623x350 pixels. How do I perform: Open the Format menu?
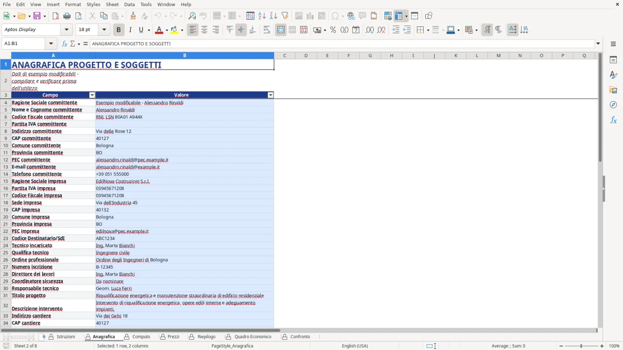pyautogui.click(x=73, y=4)
